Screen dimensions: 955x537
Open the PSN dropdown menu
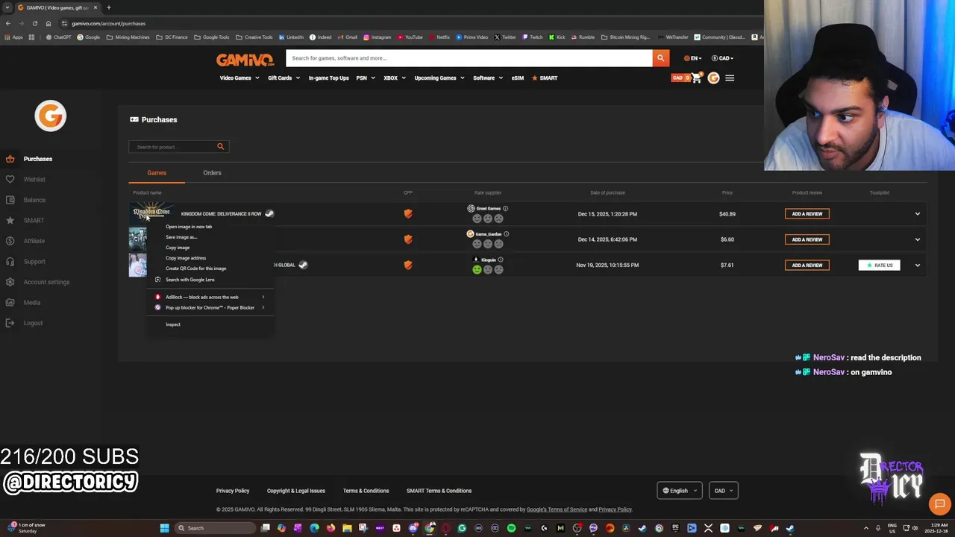(365, 78)
